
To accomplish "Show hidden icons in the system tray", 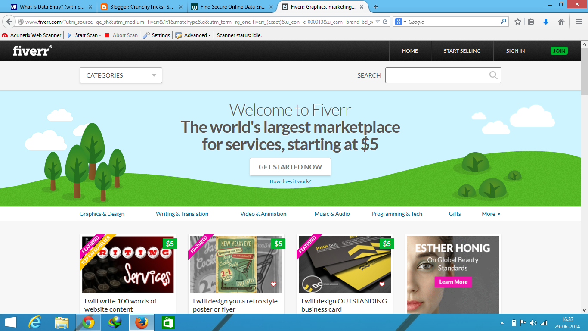I will click(x=502, y=323).
